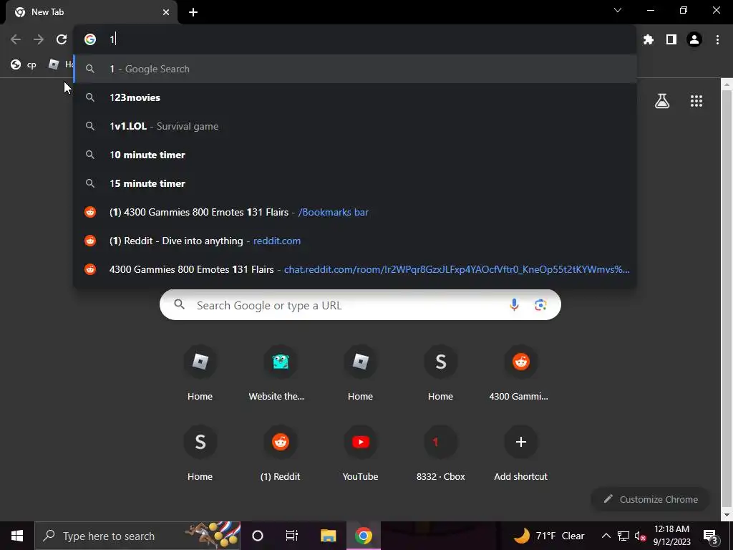Open the Bookmarks bar Gammies suggestion
The image size is (733, 550).
[355, 212]
